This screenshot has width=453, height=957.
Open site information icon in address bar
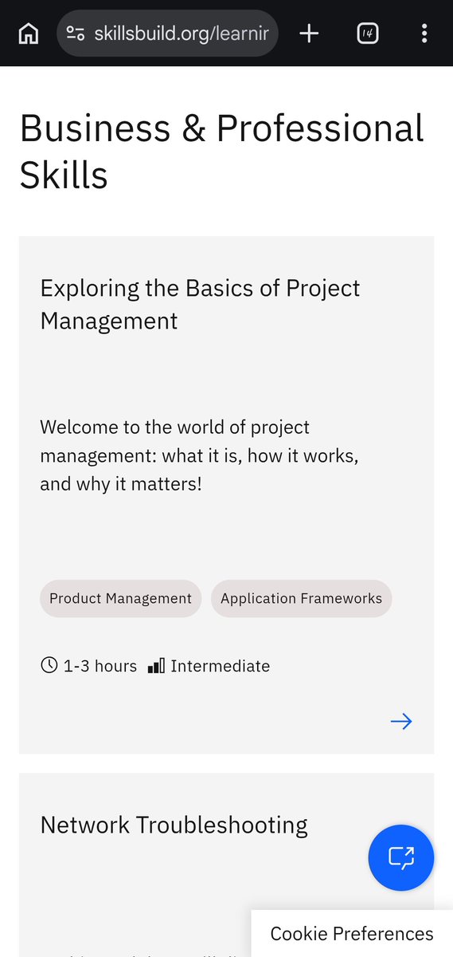76,33
